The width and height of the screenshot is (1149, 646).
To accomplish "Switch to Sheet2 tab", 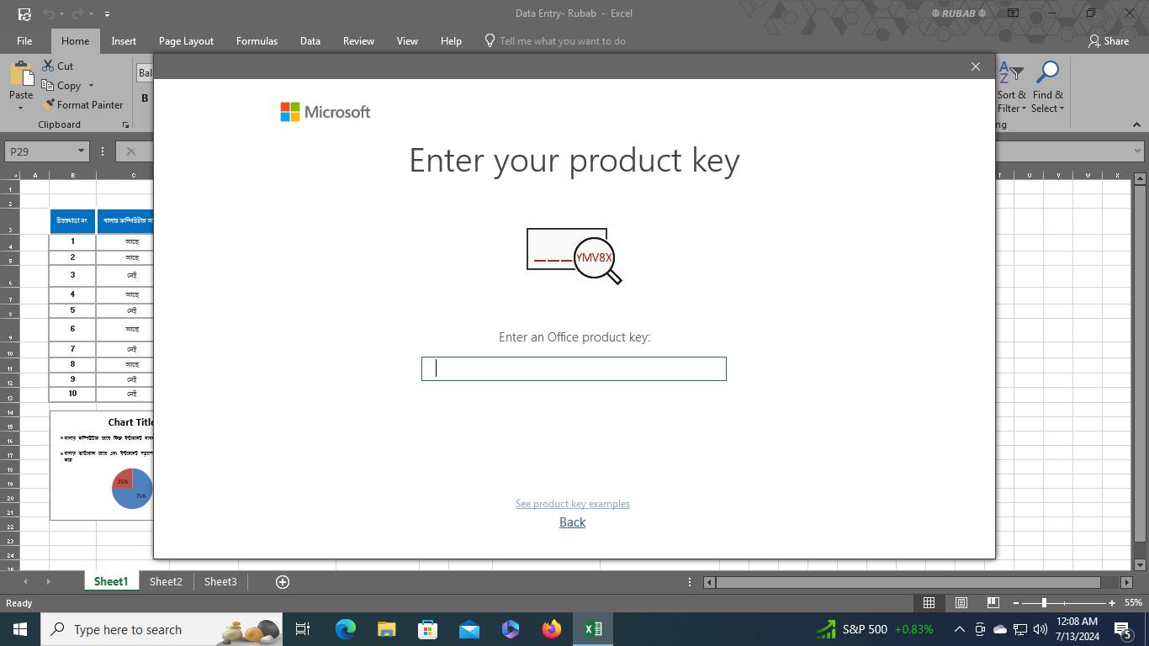I will pyautogui.click(x=166, y=582).
